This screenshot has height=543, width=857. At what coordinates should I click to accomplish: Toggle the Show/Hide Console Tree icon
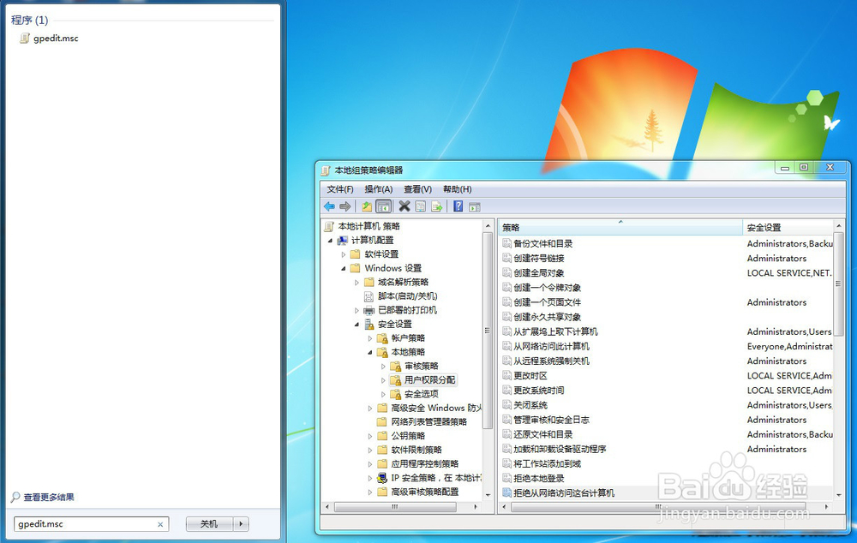tap(383, 206)
